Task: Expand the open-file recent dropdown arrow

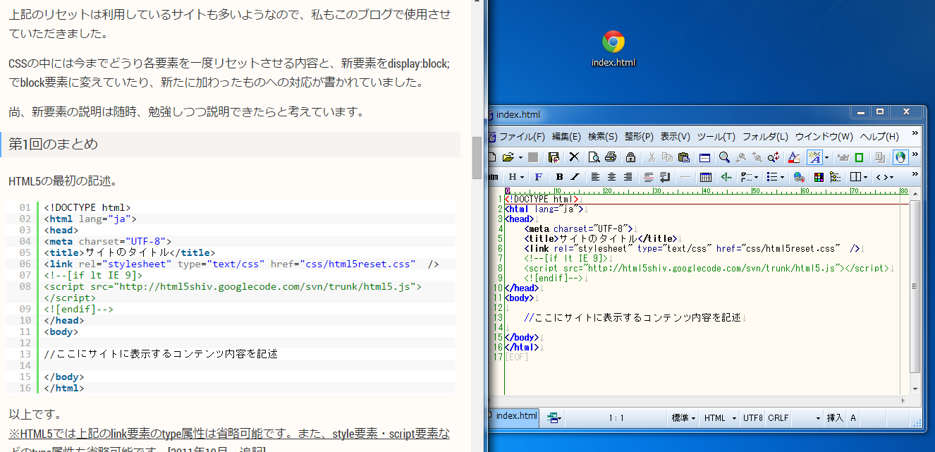Action: [520, 157]
